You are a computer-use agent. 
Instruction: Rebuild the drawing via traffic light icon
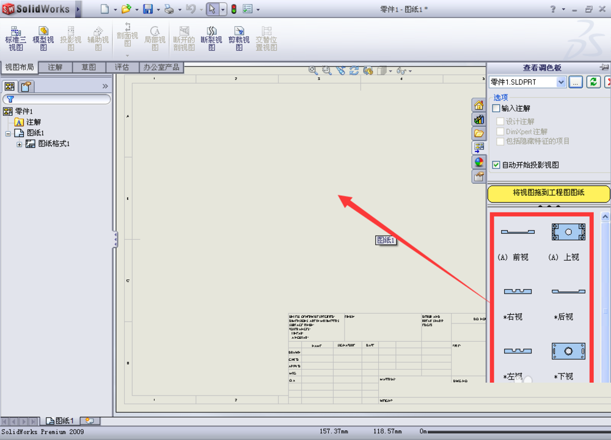tap(234, 9)
